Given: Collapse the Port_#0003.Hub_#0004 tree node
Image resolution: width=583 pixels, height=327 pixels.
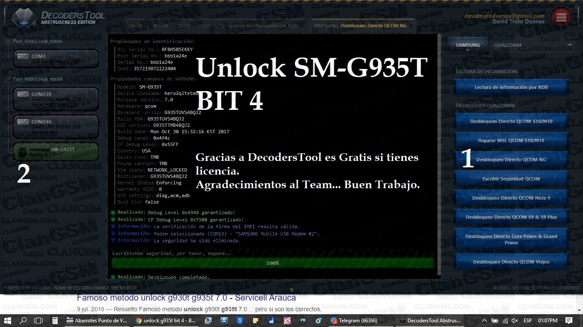Looking at the screenshot, I should (8, 79).
